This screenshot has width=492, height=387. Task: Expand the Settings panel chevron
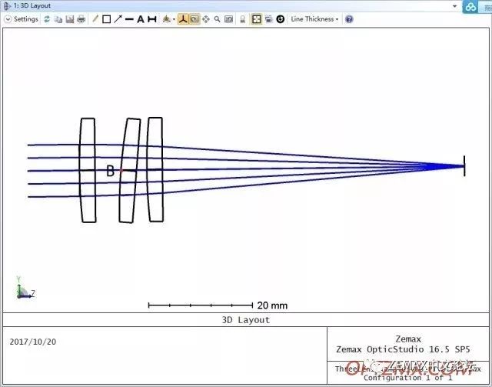[8, 19]
